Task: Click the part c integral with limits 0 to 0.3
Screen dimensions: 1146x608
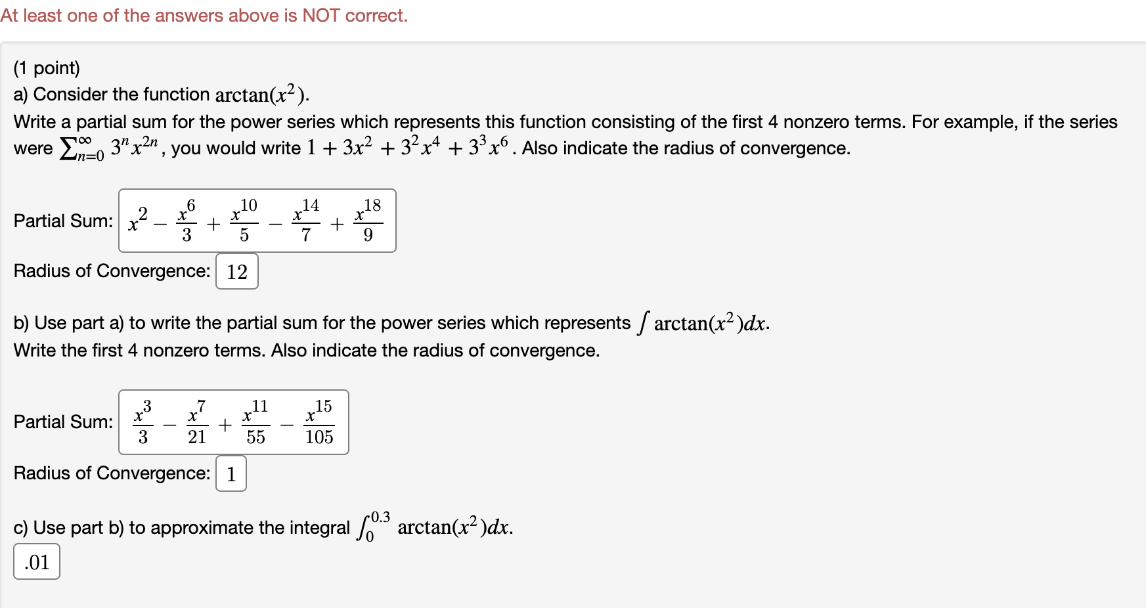Action: pyautogui.click(x=437, y=526)
